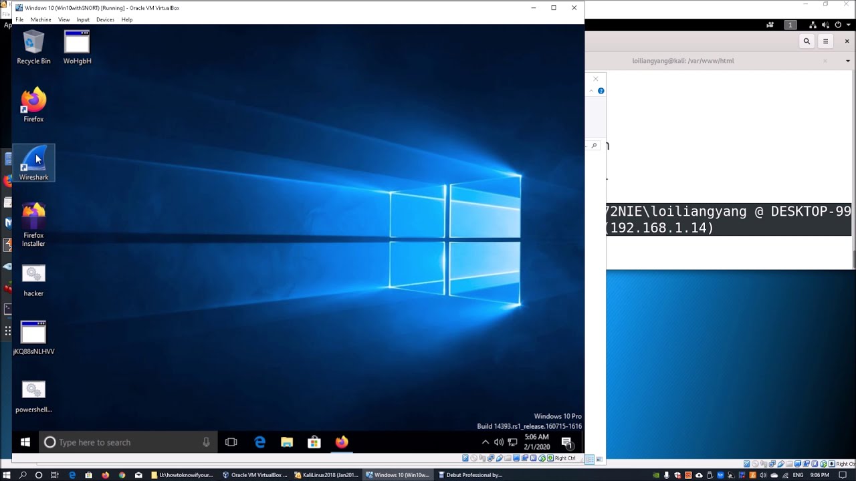856x481 pixels.
Task: Open host notification center icon
Action: click(x=843, y=475)
